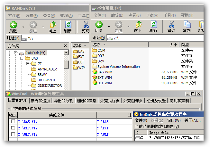Click Refresh icon in Z: drive window
This screenshot has height=147, width=210.
click(154, 24)
